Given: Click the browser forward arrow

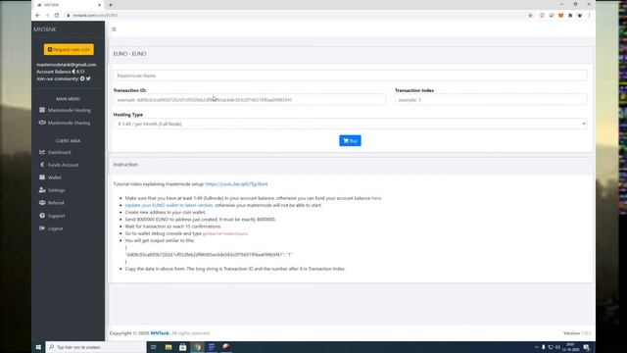Looking at the screenshot, I should tap(47, 16).
